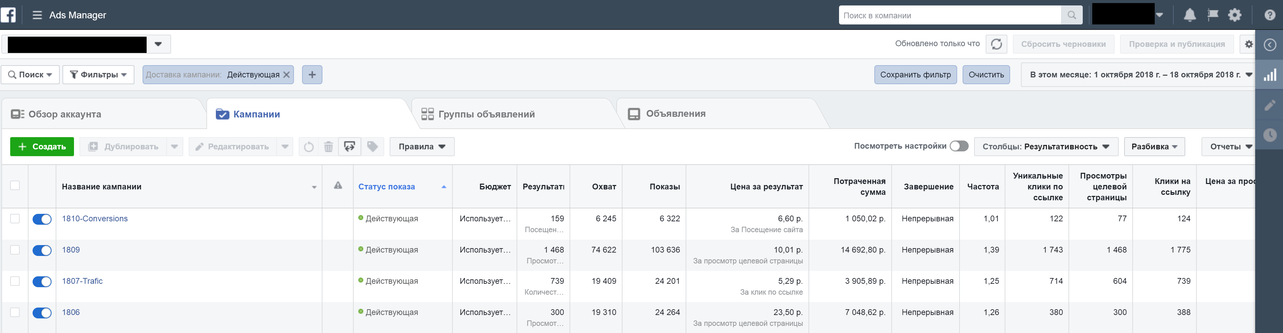Open the Фильтры dropdown
This screenshot has width=1283, height=333.
point(98,75)
